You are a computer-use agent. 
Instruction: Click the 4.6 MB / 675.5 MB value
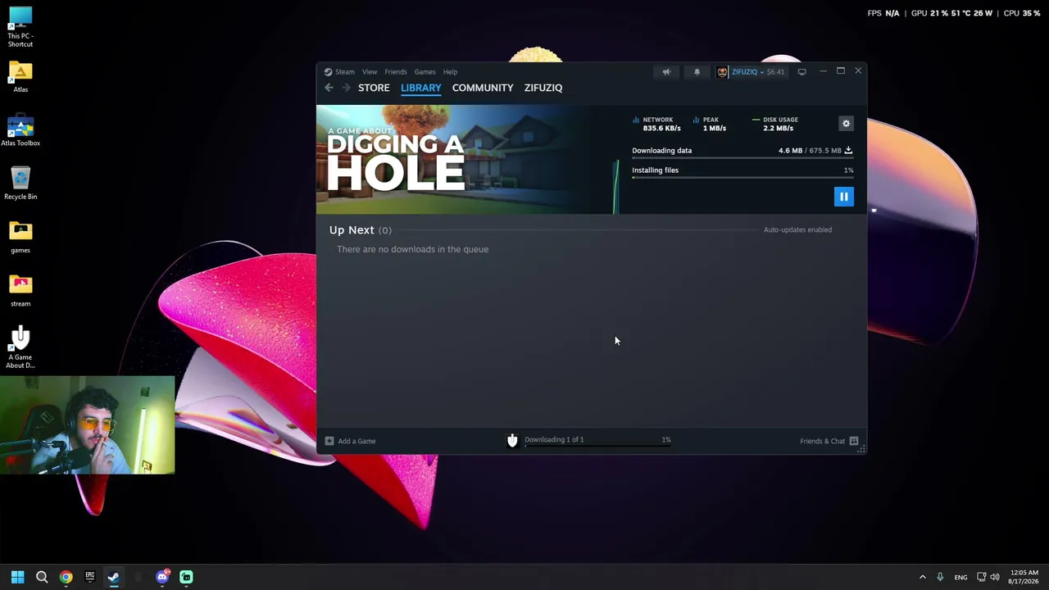coord(810,151)
